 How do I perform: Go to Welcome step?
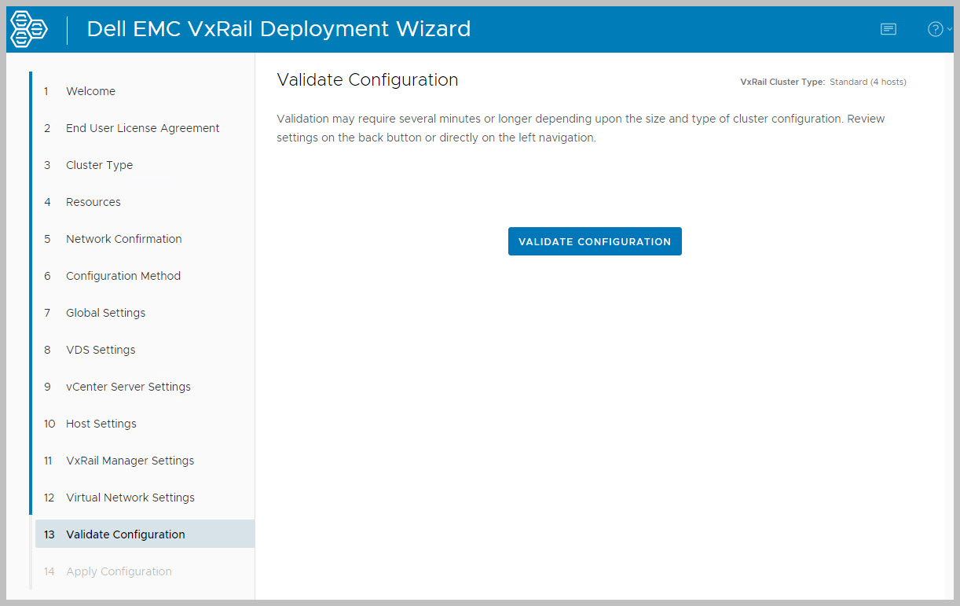[x=90, y=91]
